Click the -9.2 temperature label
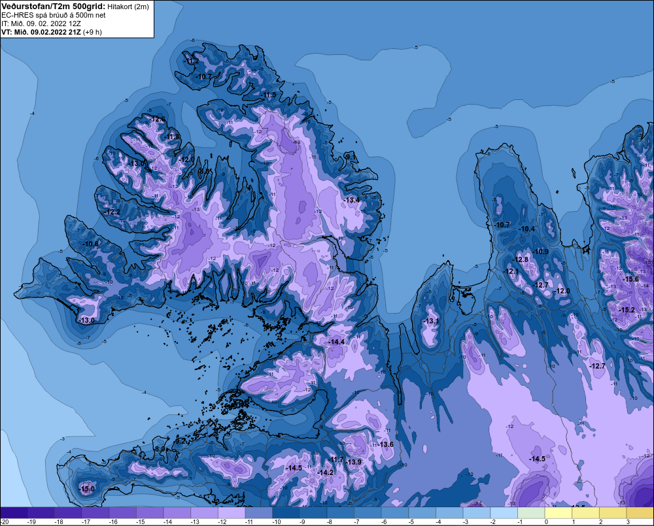 181,440
